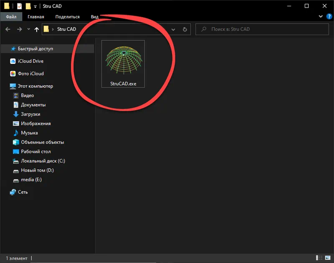
Task: Click the folder icon in address bar
Action: (x=46, y=29)
